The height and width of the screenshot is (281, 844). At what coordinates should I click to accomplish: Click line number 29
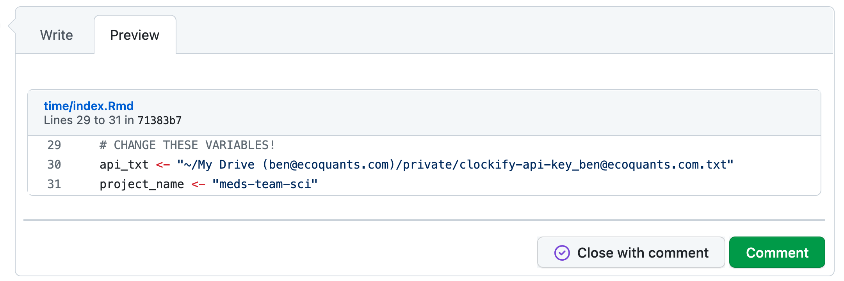54,145
